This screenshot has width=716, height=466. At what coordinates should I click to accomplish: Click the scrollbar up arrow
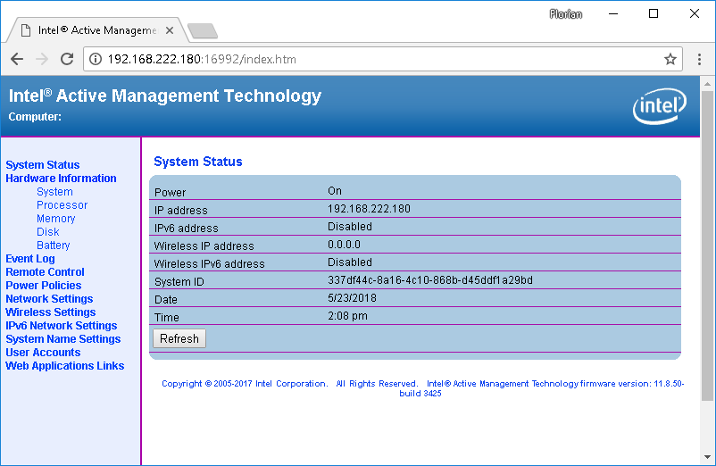coord(707,84)
